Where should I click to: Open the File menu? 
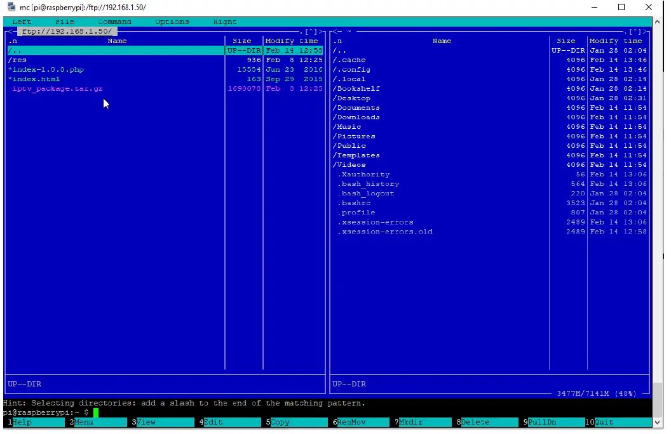pos(65,22)
